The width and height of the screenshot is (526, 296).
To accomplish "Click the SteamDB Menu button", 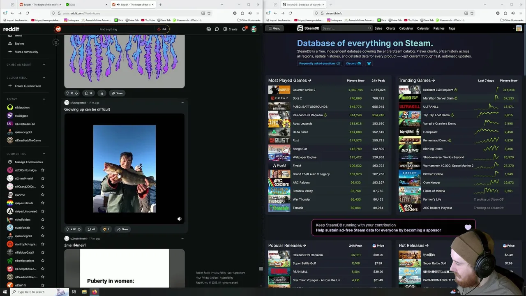I will tap(274, 28).
